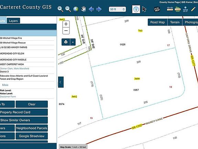The width and height of the screenshot is (198, 149).
Task: Select the 'WEST CARTERET HIGH' row
Action: (27, 64)
